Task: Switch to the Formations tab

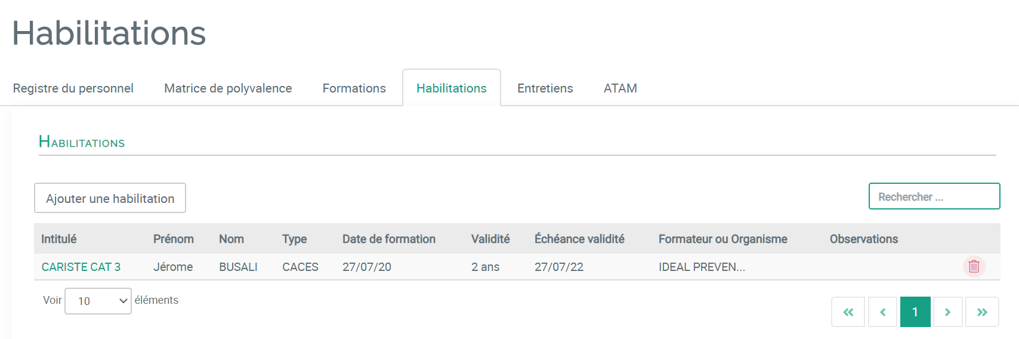Action: (354, 88)
